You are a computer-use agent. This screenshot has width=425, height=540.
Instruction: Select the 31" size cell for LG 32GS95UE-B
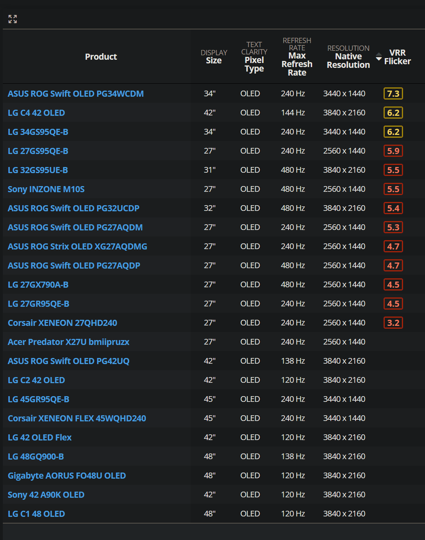[x=210, y=170]
